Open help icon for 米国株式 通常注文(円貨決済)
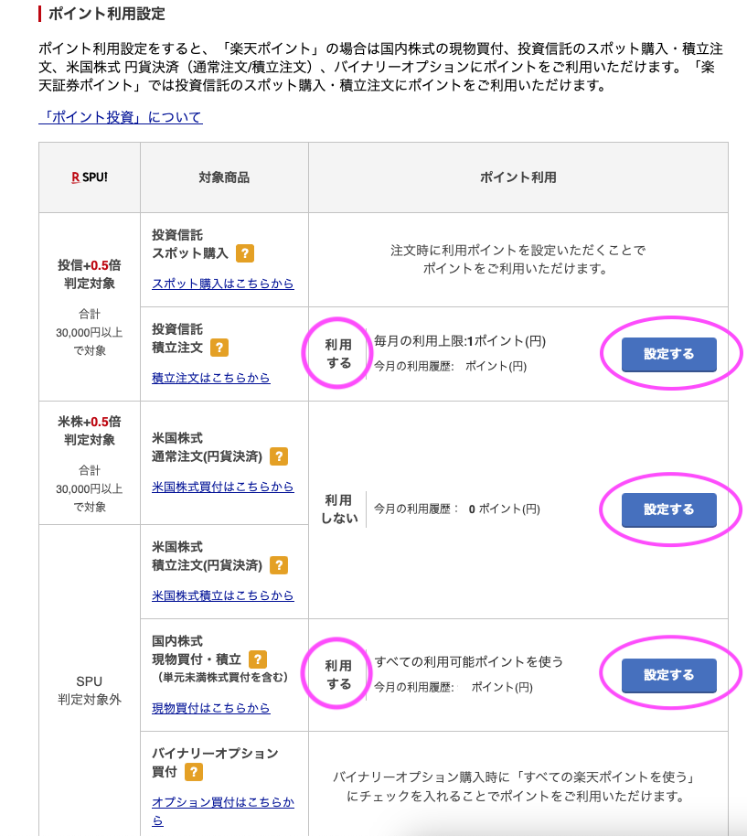The image size is (747, 836). [x=279, y=456]
